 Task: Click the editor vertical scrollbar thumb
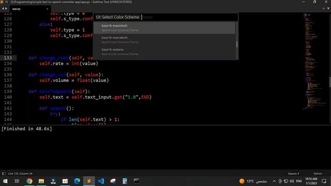tap(330, 82)
